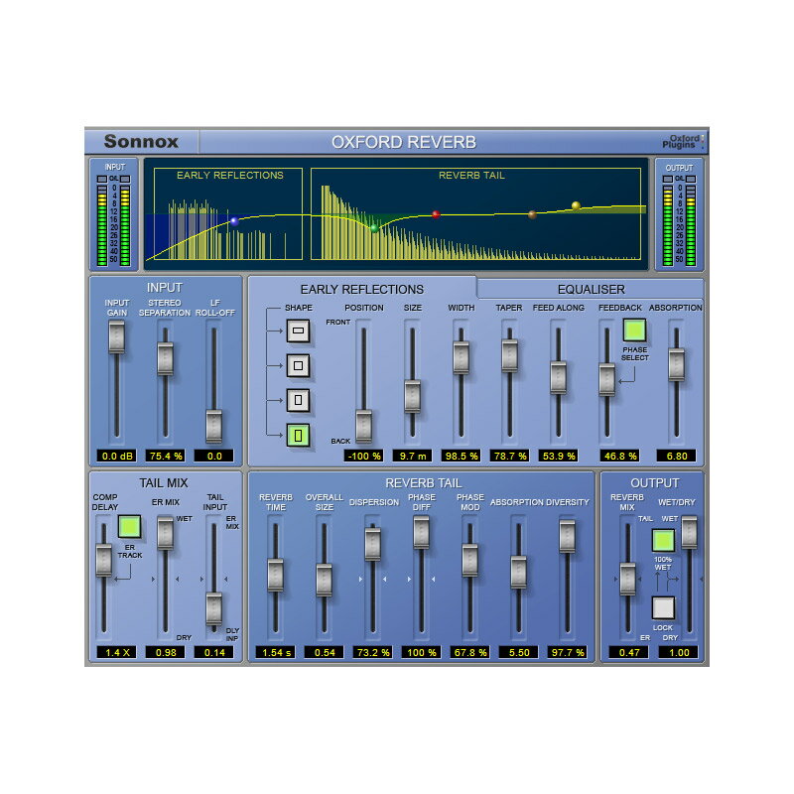
Task: Click the red EQ node on graph
Action: (436, 214)
